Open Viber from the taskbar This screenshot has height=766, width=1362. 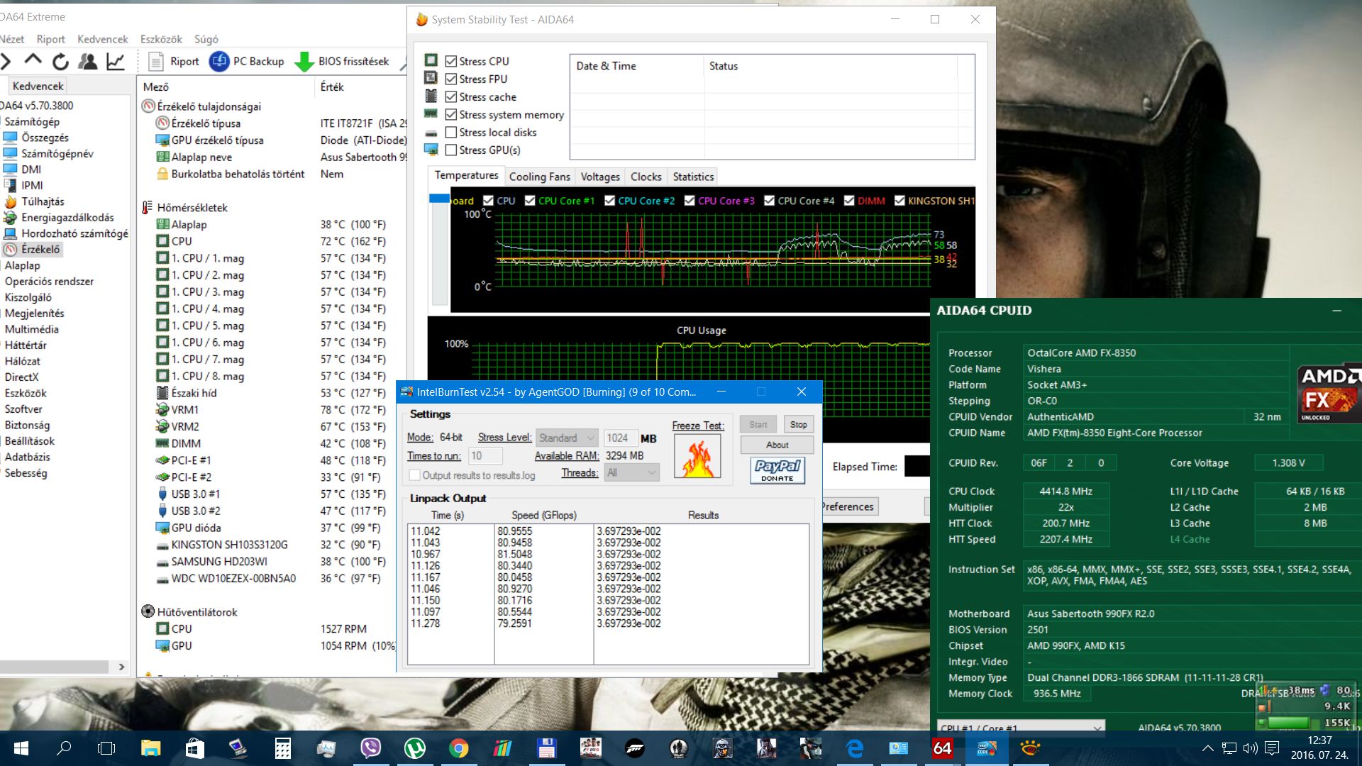370,748
